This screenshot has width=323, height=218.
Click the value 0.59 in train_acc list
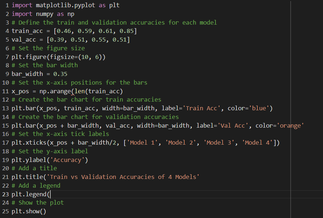(85, 31)
